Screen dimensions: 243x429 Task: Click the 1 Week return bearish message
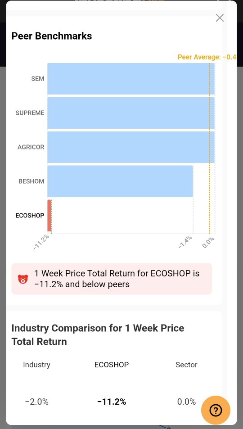point(112,279)
